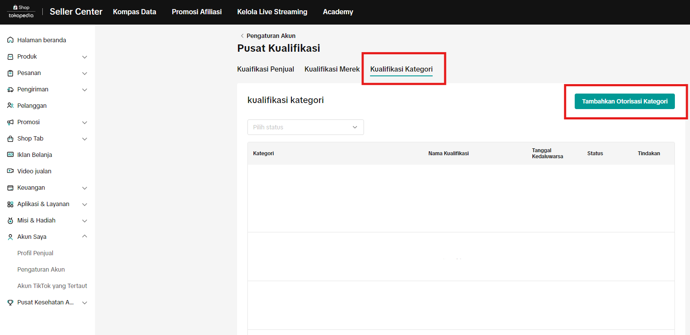Expand the Misi & Hadiah chevron
This screenshot has height=335, width=690.
coord(85,221)
